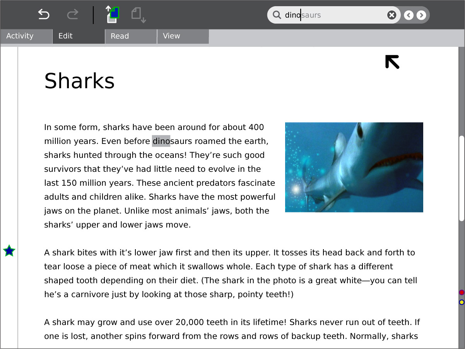465x349 pixels.
Task: Click the Undo arrow icon
Action: point(44,15)
